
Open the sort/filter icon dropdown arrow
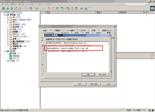65,8
